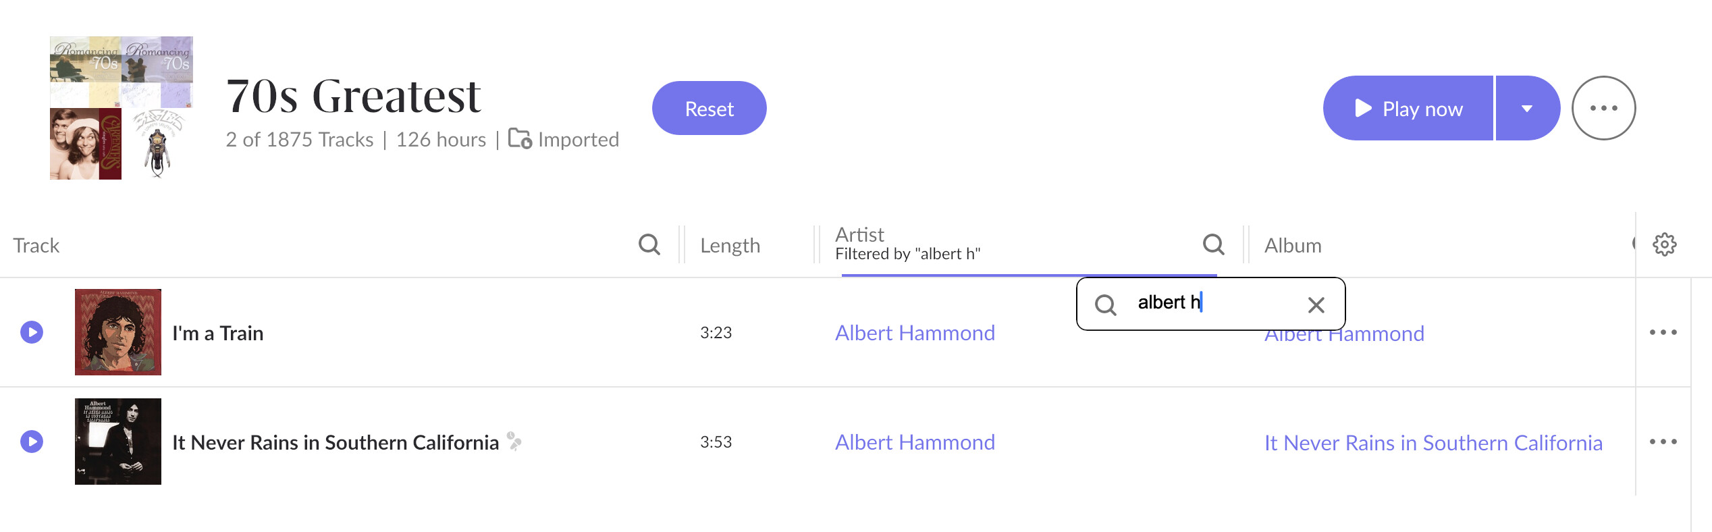The image size is (1712, 532).
Task: Click the Artist column search icon
Action: click(1213, 244)
